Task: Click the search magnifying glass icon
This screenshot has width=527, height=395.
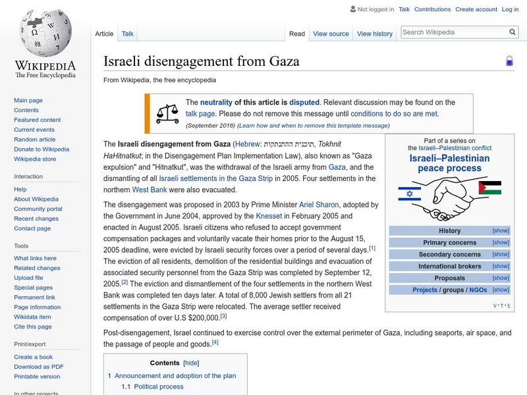Action: (512, 32)
